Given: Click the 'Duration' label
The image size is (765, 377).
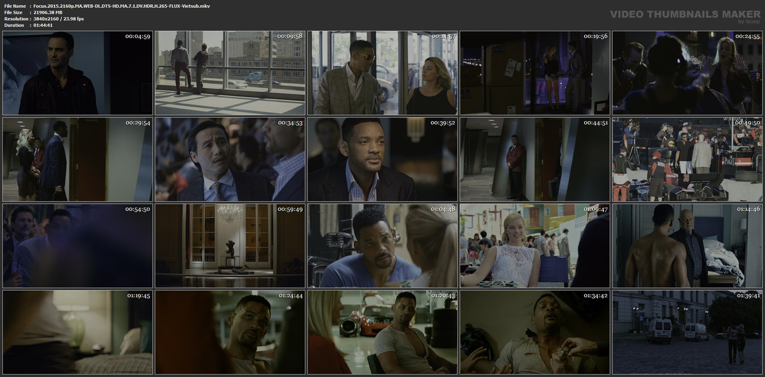Looking at the screenshot, I should 14,25.
